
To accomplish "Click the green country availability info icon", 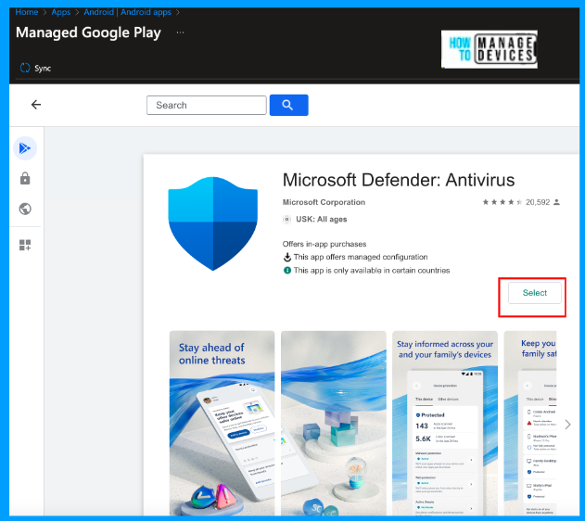I will coord(286,270).
